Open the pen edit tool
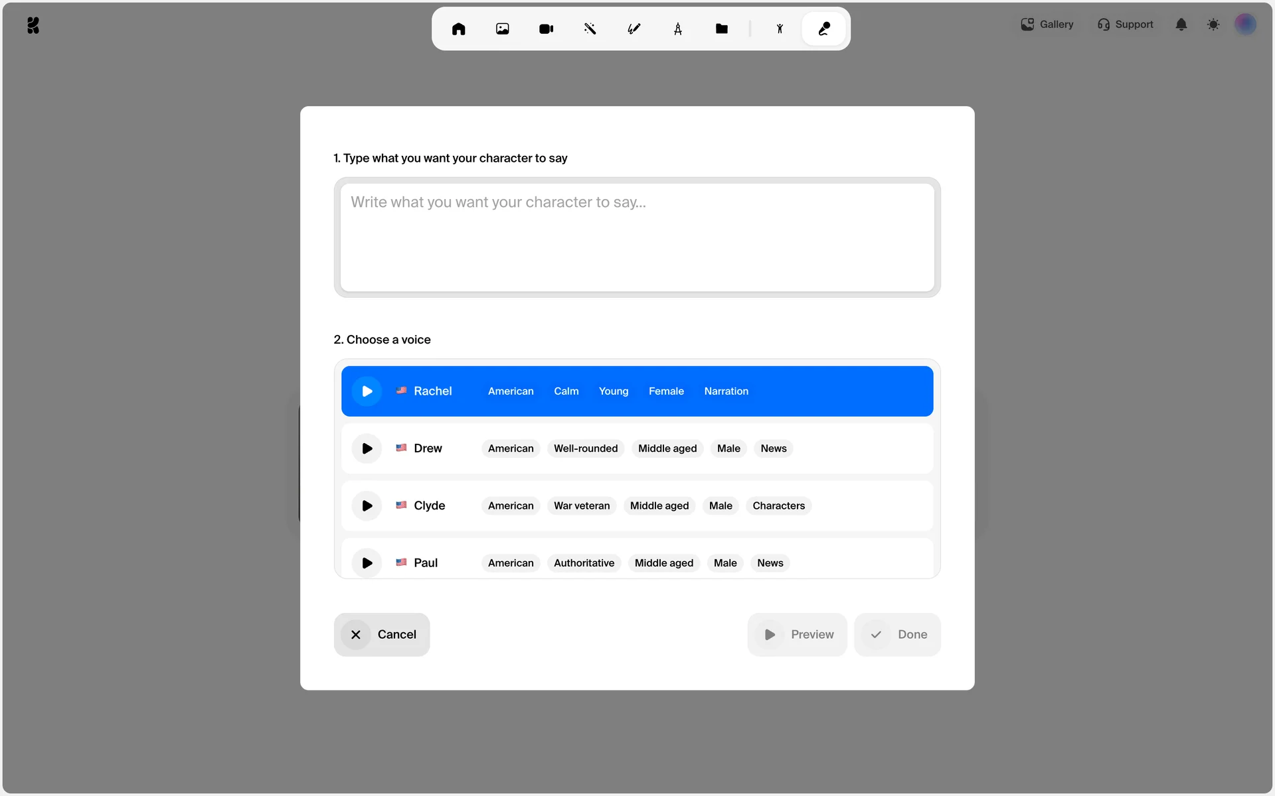This screenshot has height=796, width=1275. [634, 29]
